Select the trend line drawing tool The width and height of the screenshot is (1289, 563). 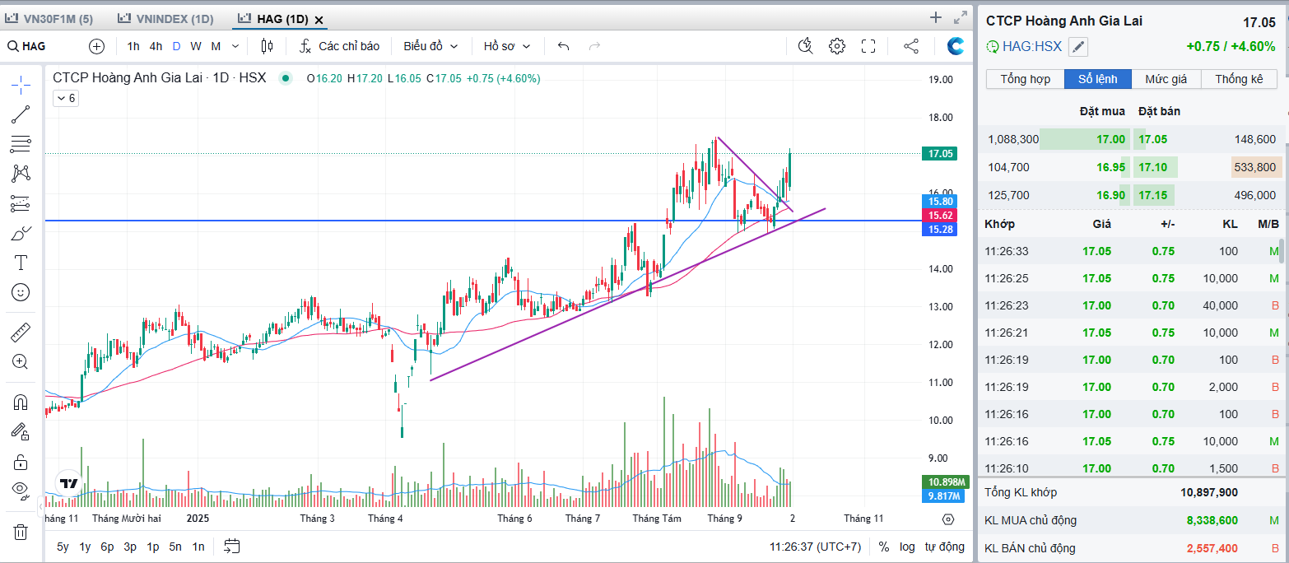pos(21,114)
